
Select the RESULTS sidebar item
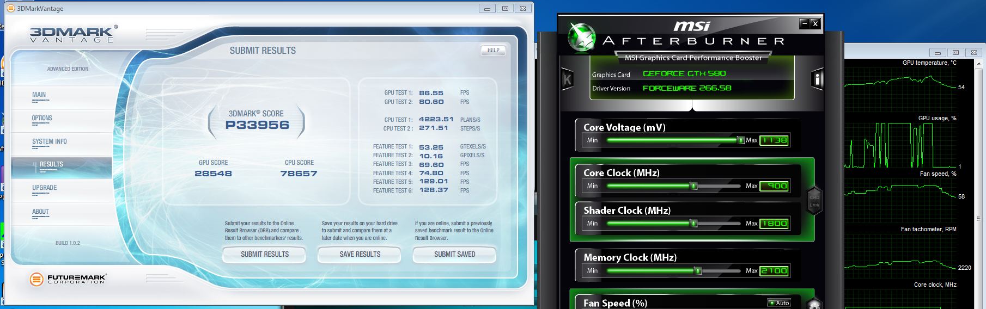coord(62,168)
